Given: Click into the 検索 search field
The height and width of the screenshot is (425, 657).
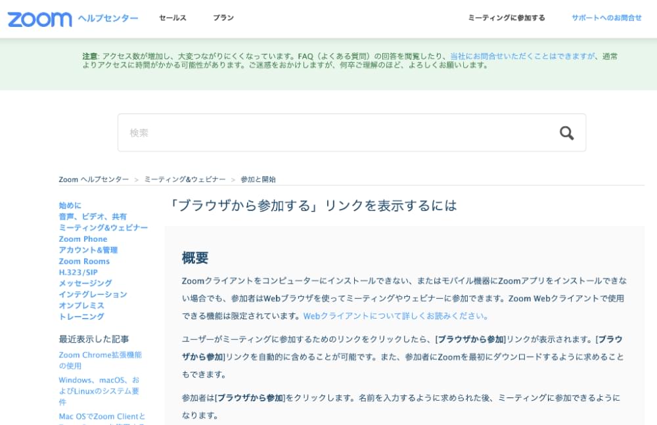Looking at the screenshot, I should (335, 133).
